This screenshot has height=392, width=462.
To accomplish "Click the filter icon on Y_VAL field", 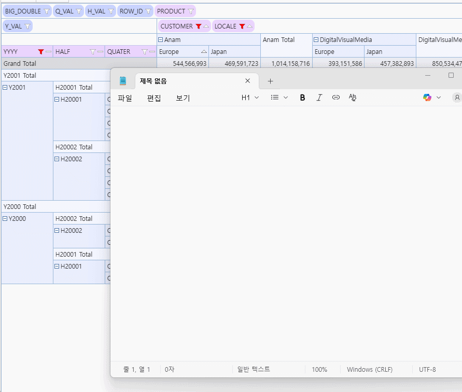I will [27, 26].
